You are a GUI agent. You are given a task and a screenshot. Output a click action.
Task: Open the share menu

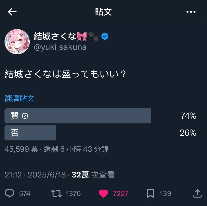click(x=197, y=193)
